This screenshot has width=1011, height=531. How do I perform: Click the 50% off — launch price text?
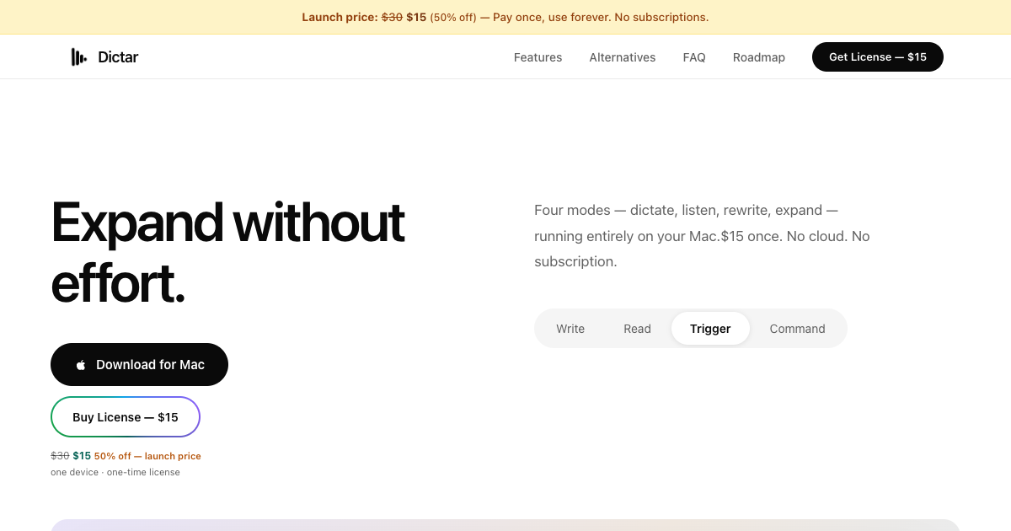pos(147,456)
